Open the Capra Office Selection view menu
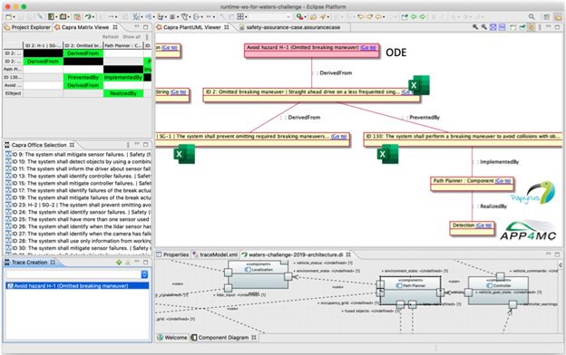 (x=128, y=145)
